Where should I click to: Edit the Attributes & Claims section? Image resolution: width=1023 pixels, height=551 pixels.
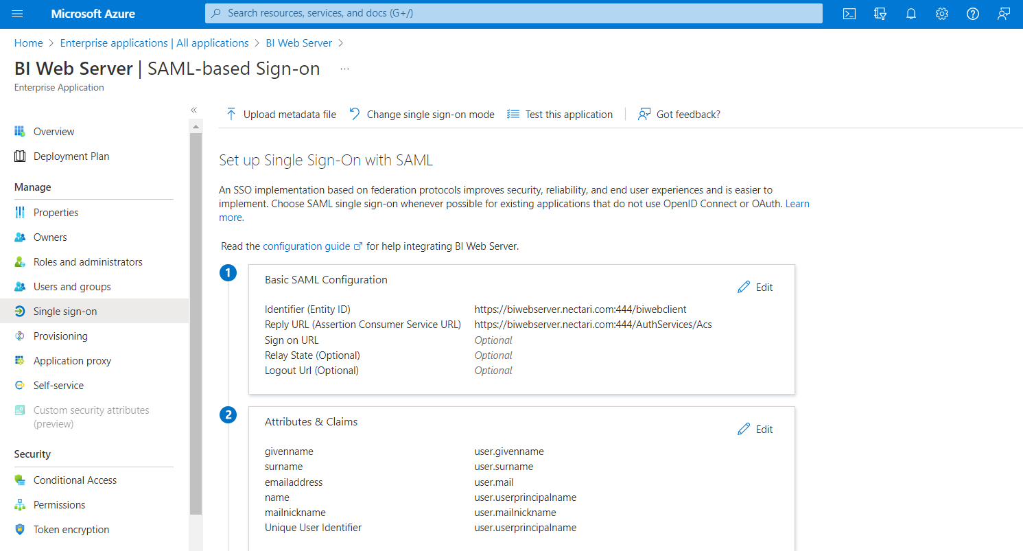755,430
